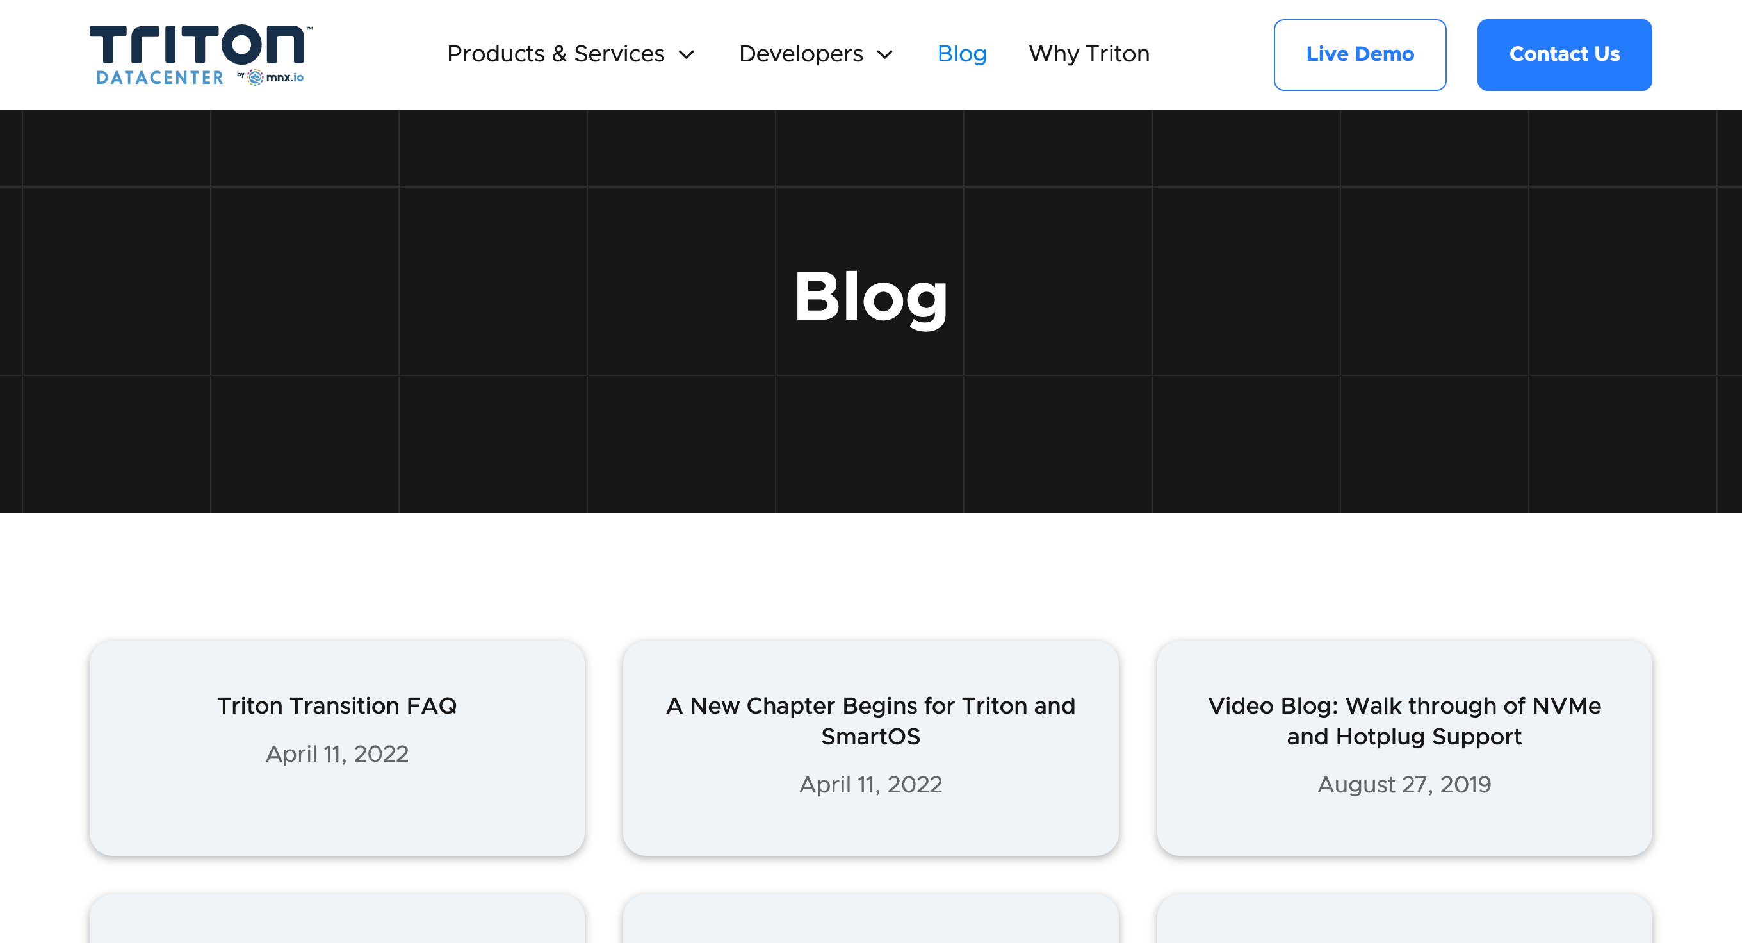This screenshot has height=943, width=1742.
Task: Click the August 27, 2019 date on video blog card
Action: pyautogui.click(x=1404, y=784)
